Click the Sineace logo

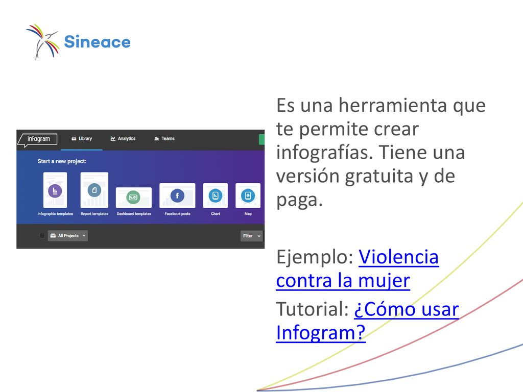point(78,42)
